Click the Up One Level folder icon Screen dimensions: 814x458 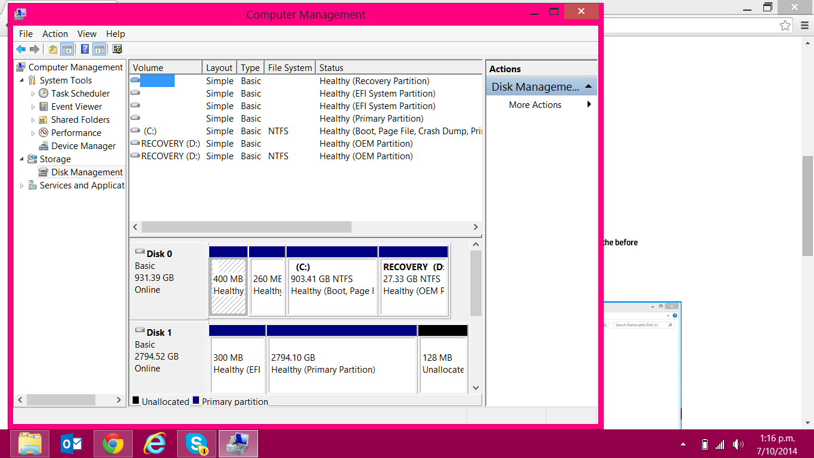click(53, 49)
